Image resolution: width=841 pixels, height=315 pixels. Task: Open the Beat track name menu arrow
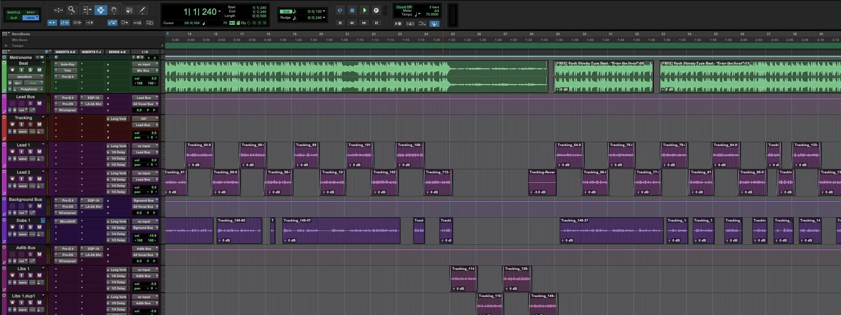point(43,63)
